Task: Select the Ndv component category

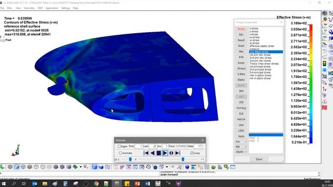Action: click(241, 35)
